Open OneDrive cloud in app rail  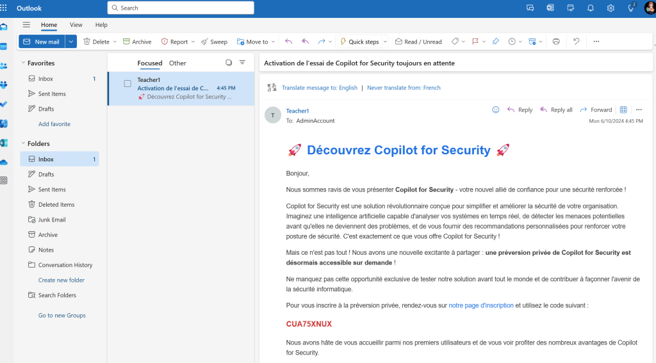(4, 162)
